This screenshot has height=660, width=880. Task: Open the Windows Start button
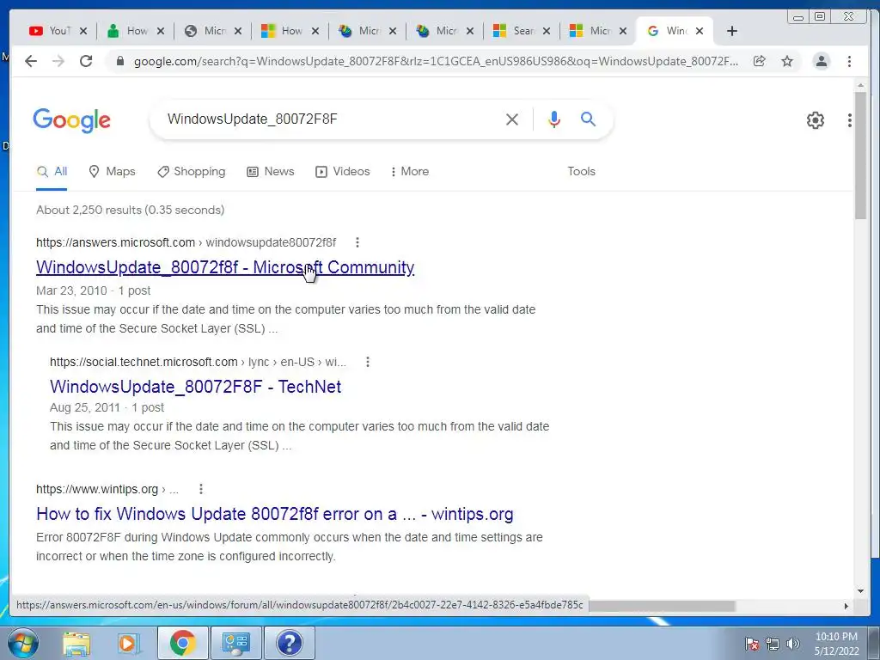click(x=23, y=643)
